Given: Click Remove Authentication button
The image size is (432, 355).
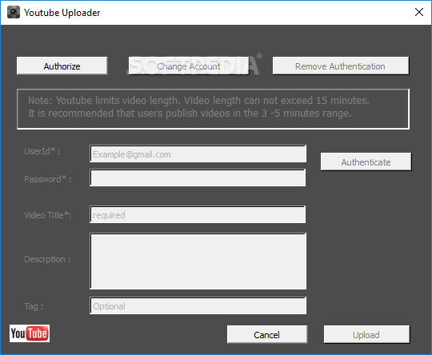Looking at the screenshot, I should (x=341, y=66).
